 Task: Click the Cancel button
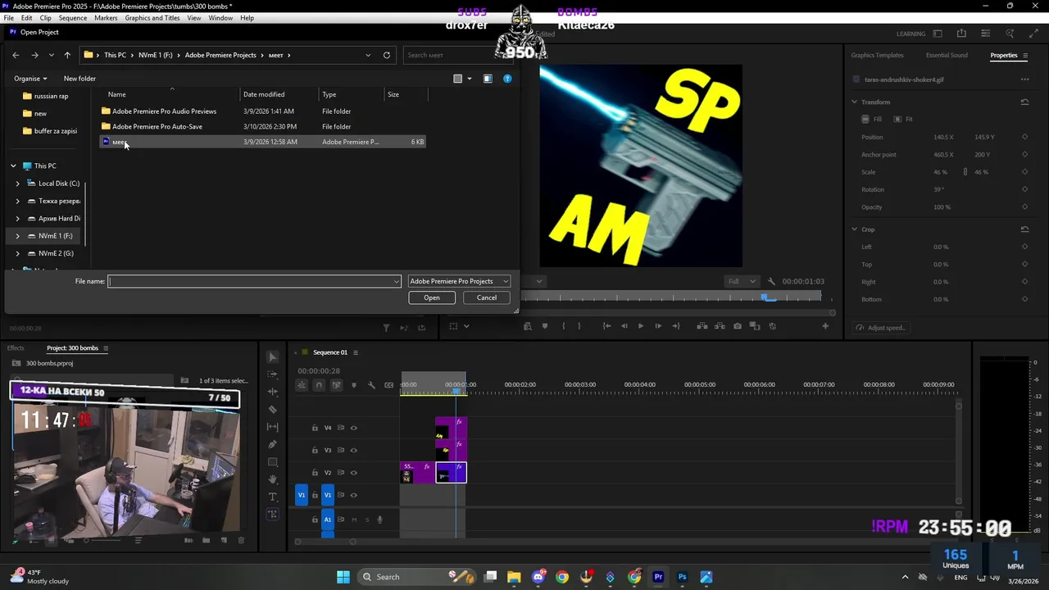coord(487,297)
